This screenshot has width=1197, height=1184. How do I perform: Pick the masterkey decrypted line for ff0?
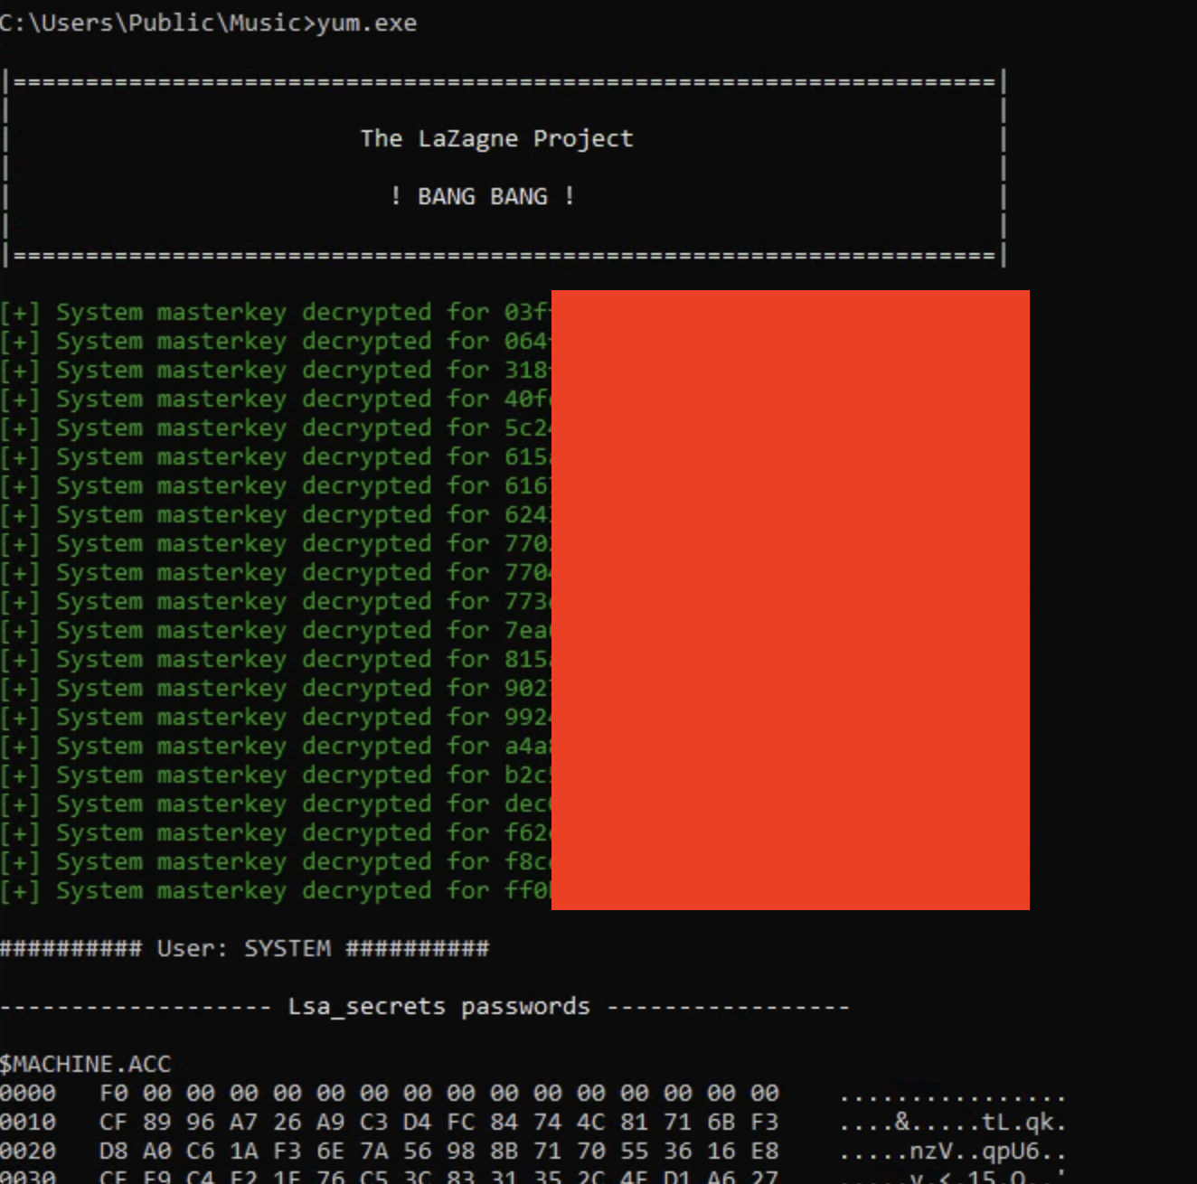click(275, 890)
